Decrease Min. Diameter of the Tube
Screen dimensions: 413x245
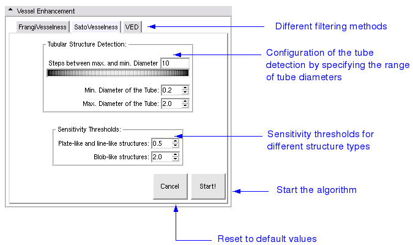pos(185,92)
